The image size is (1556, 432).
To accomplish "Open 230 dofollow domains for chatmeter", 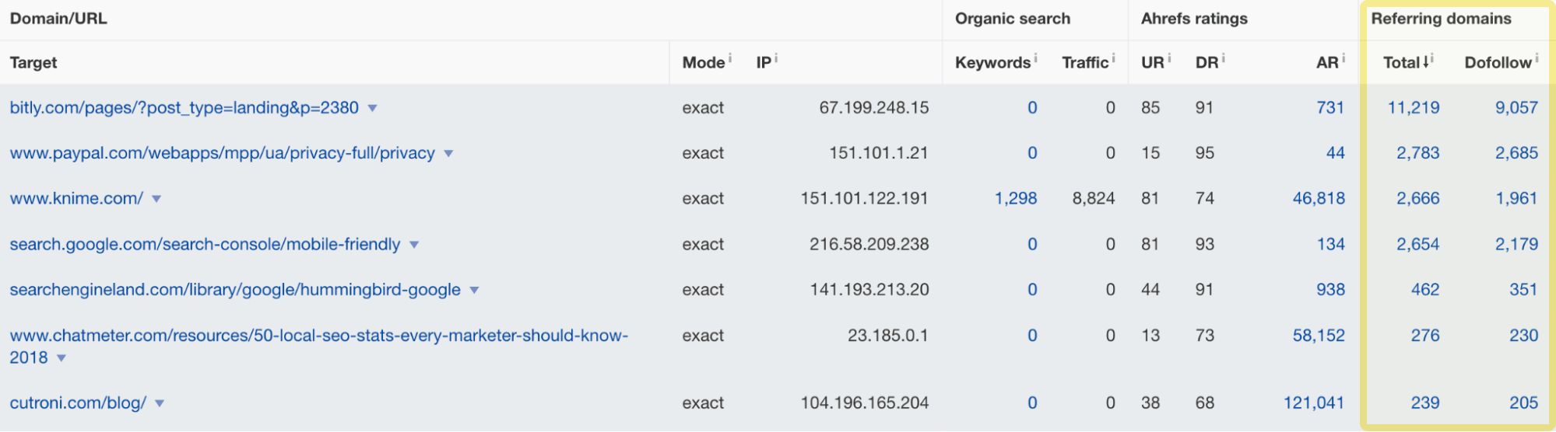I will pyautogui.click(x=1523, y=336).
